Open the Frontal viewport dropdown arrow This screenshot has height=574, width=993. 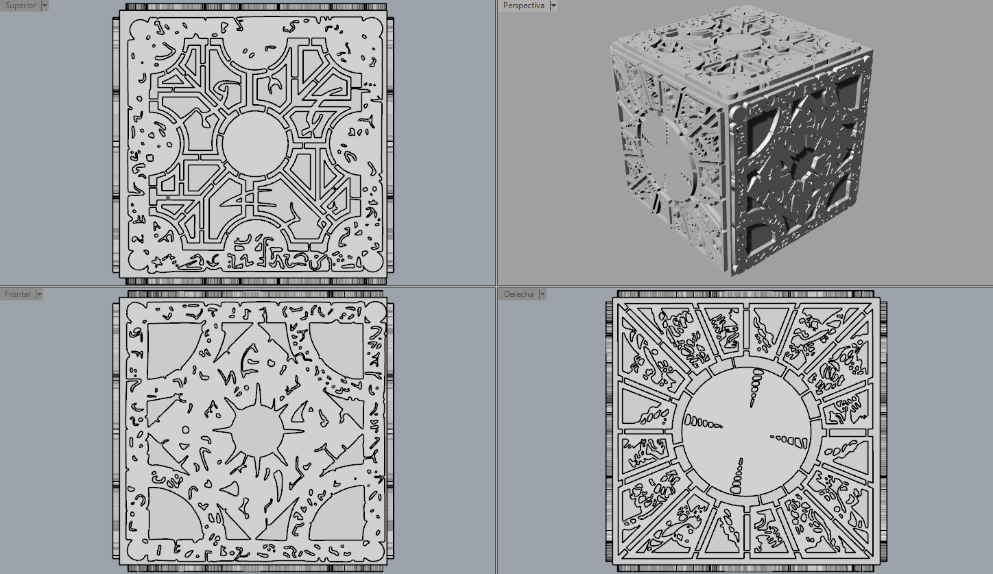(39, 294)
